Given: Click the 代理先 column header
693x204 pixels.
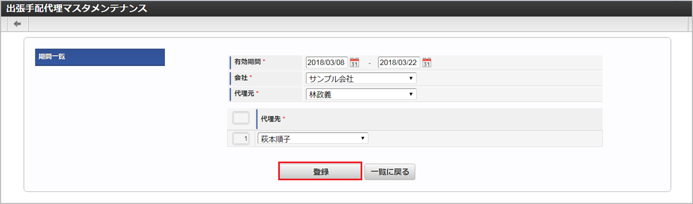Looking at the screenshot, I should click(x=271, y=119).
